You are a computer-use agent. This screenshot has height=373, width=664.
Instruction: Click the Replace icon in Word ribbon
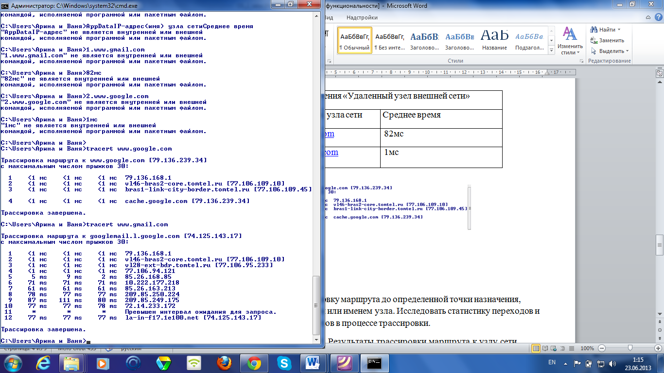[x=594, y=40]
